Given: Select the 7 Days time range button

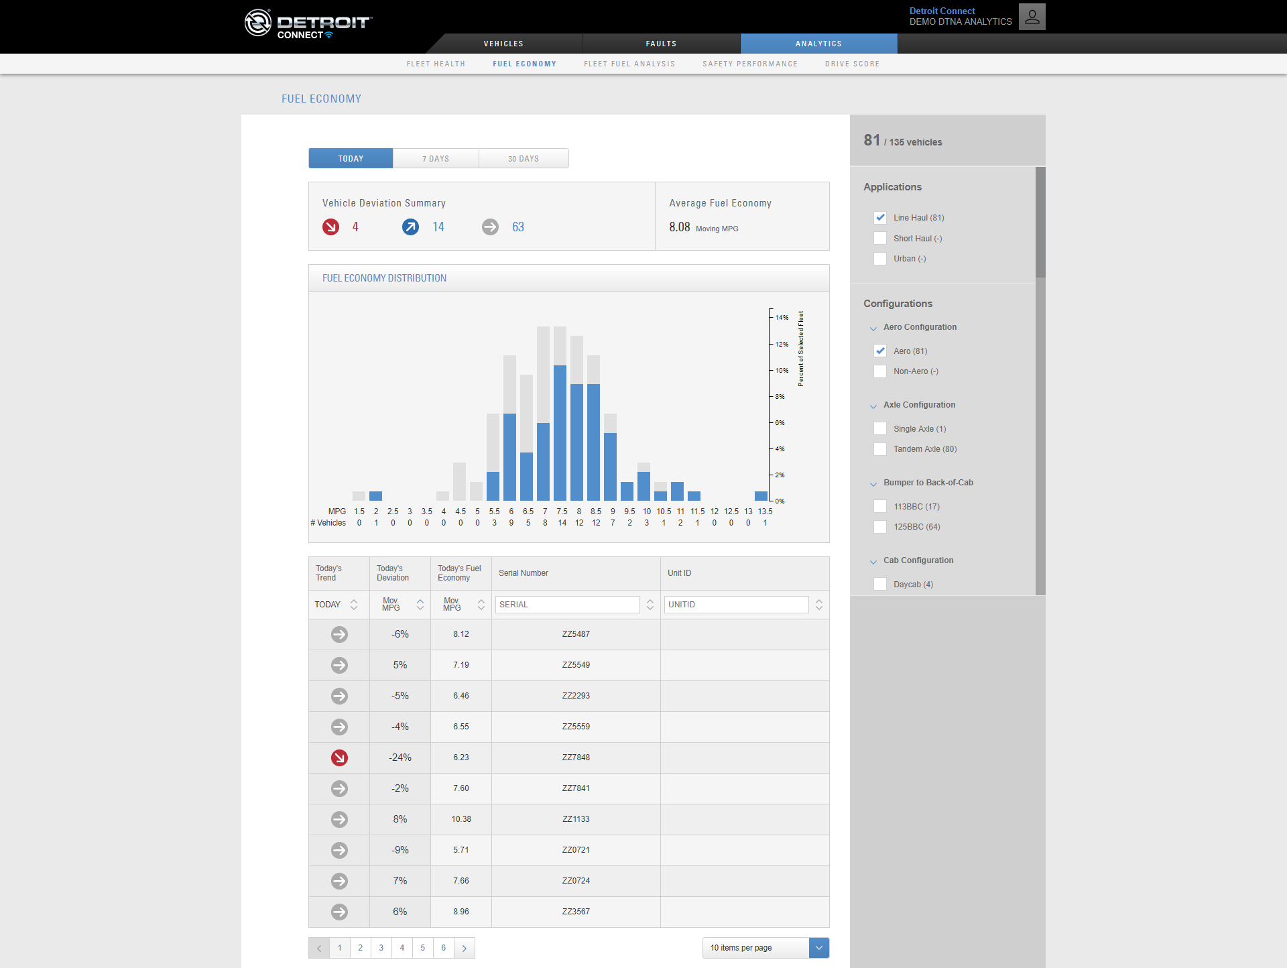Looking at the screenshot, I should [x=436, y=159].
